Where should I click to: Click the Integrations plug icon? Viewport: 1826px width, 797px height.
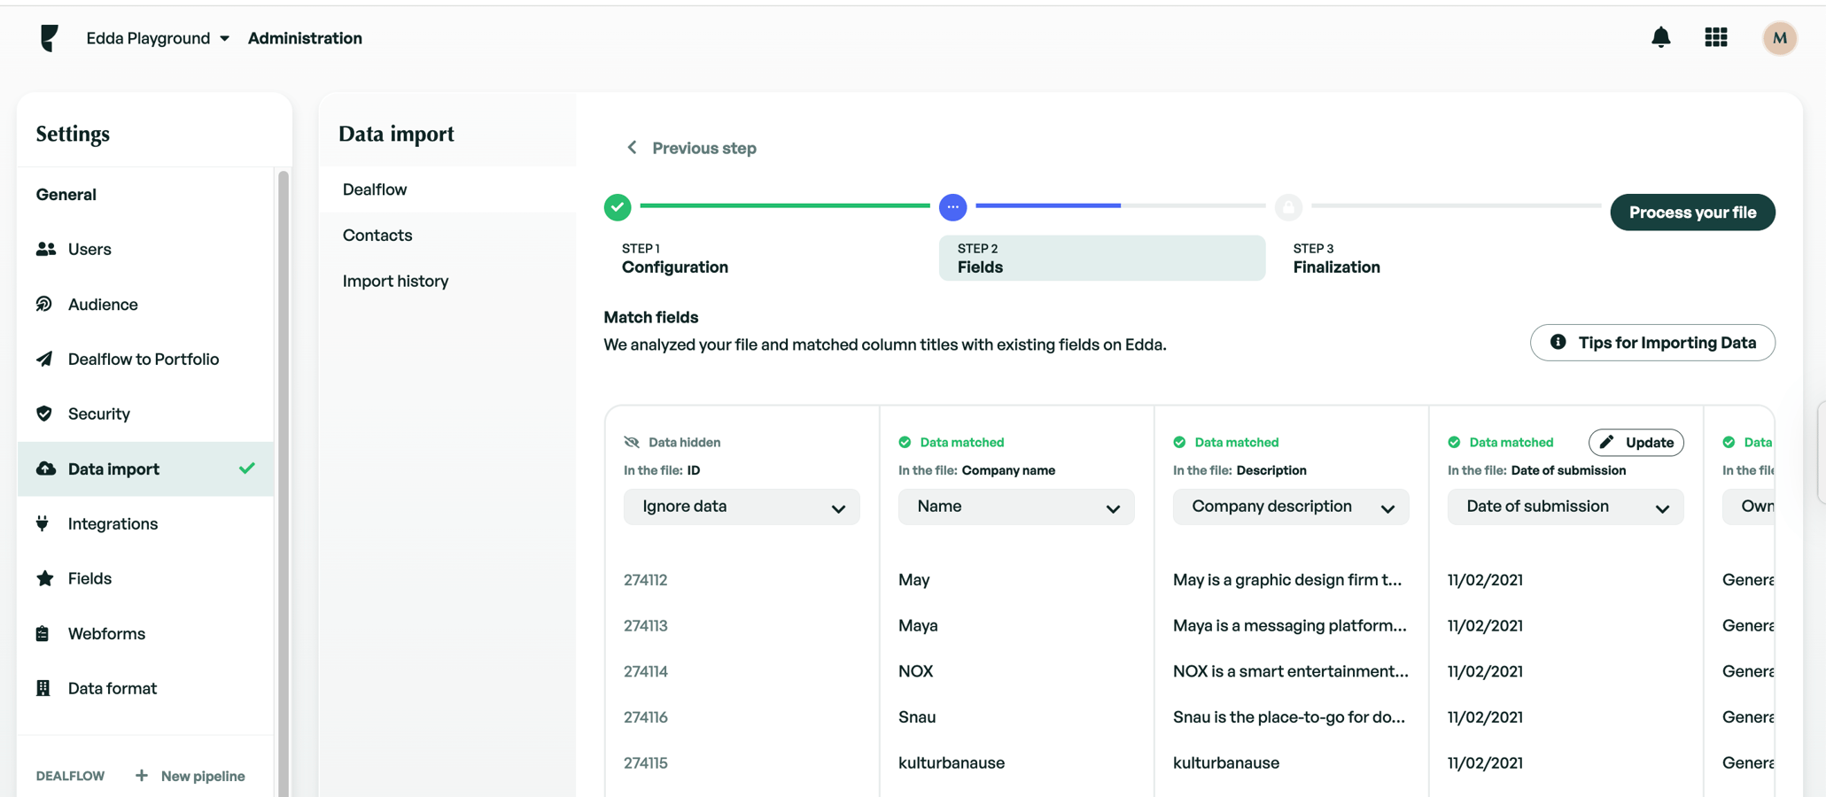coord(43,523)
